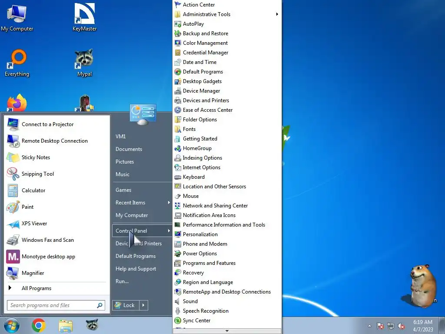The image size is (445, 334).
Task: Launch Magnifier from Start menu
Action: (57, 273)
